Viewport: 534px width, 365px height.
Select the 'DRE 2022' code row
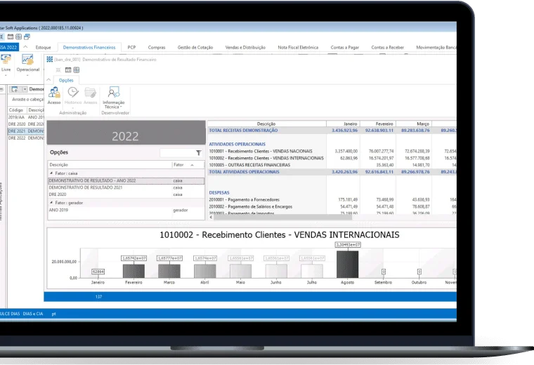pyautogui.click(x=26, y=138)
